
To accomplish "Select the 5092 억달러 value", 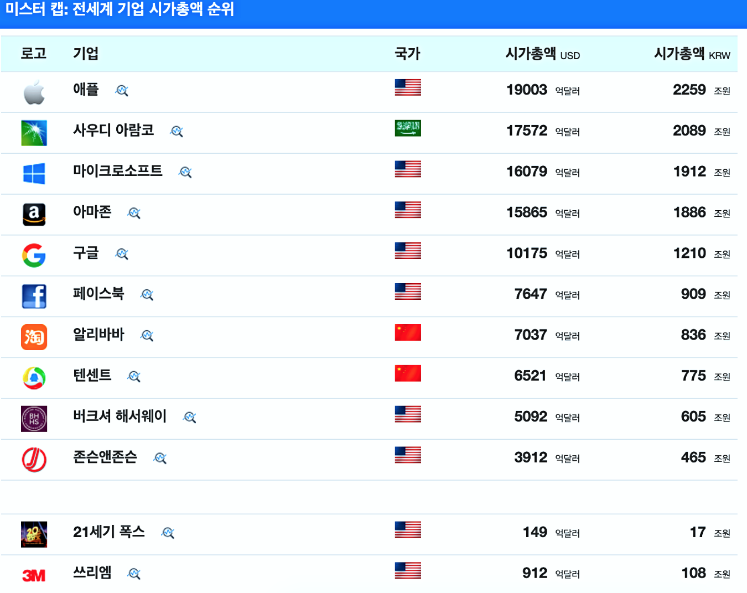I will [x=547, y=417].
